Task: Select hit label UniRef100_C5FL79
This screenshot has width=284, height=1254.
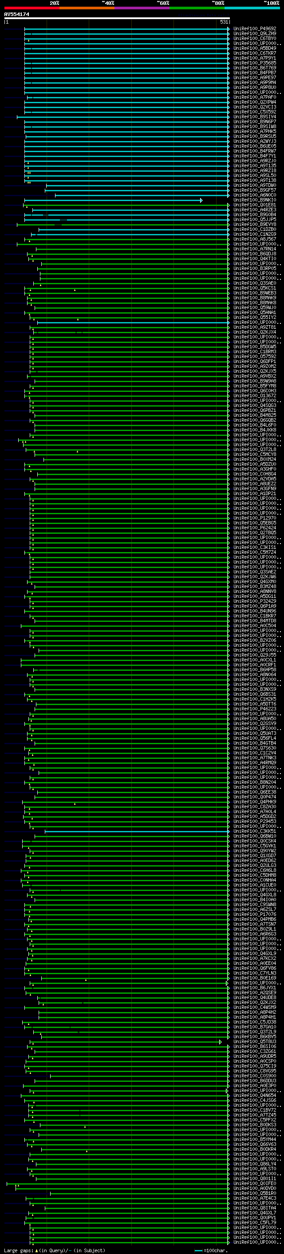Action: tap(255, 1222)
